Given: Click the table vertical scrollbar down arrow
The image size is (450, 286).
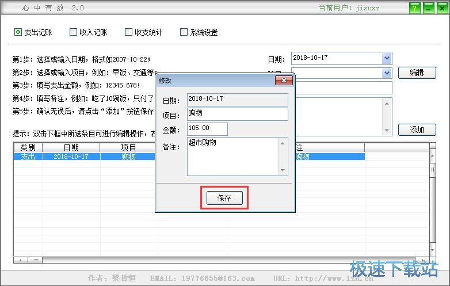Looking at the screenshot, I should pos(433,250).
